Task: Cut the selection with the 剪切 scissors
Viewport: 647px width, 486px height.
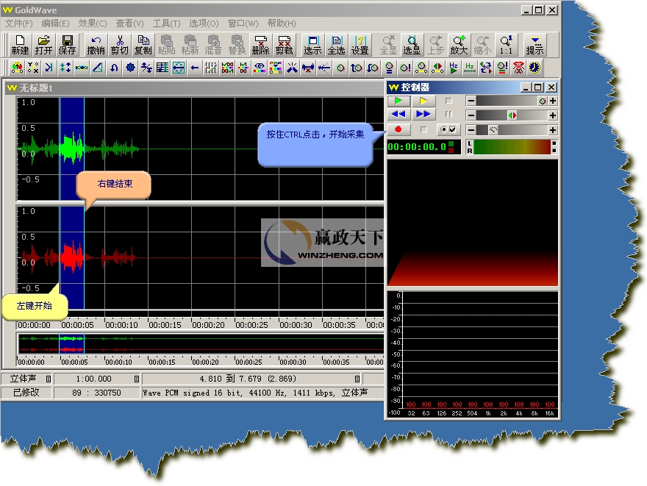Action: tap(119, 45)
